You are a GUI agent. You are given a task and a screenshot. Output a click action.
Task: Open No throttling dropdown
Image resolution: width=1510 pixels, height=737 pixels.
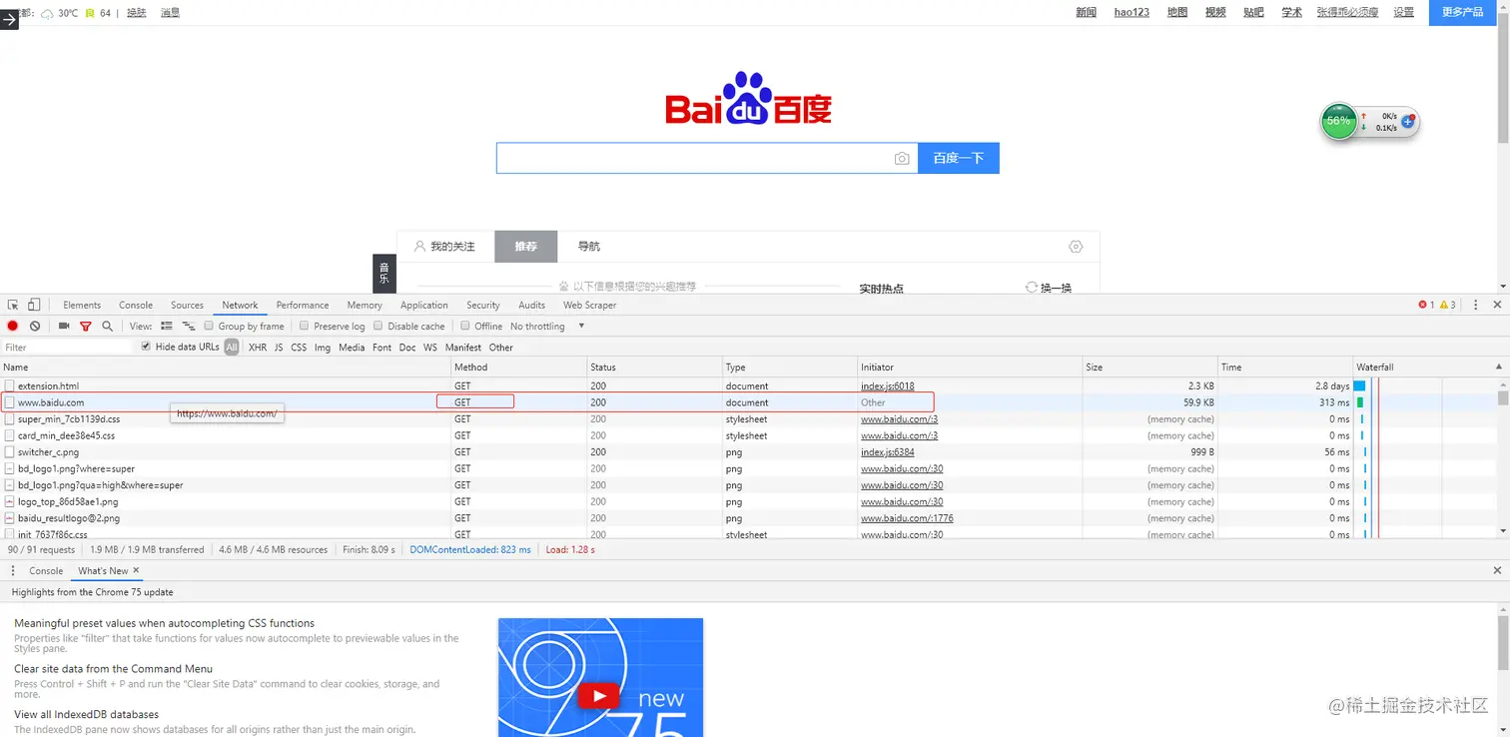547,326
